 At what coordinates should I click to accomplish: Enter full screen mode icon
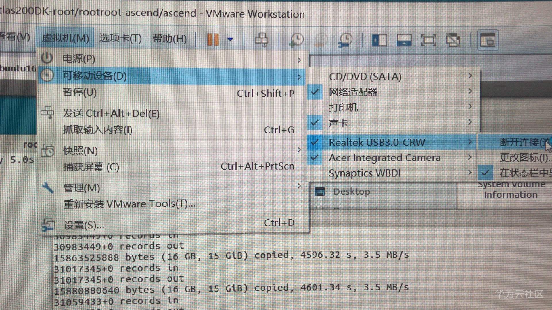coord(428,40)
